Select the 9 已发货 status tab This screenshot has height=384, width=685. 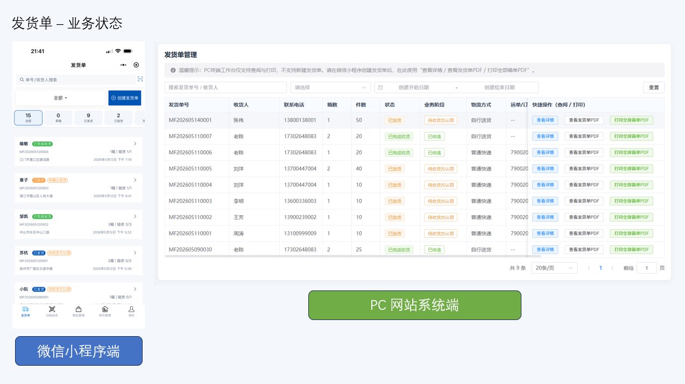point(88,118)
